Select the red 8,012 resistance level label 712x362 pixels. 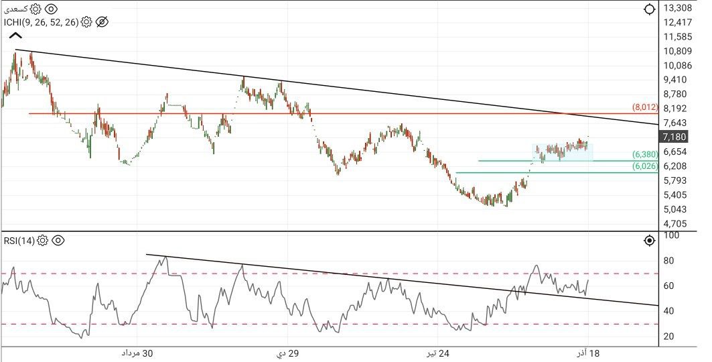click(x=645, y=107)
